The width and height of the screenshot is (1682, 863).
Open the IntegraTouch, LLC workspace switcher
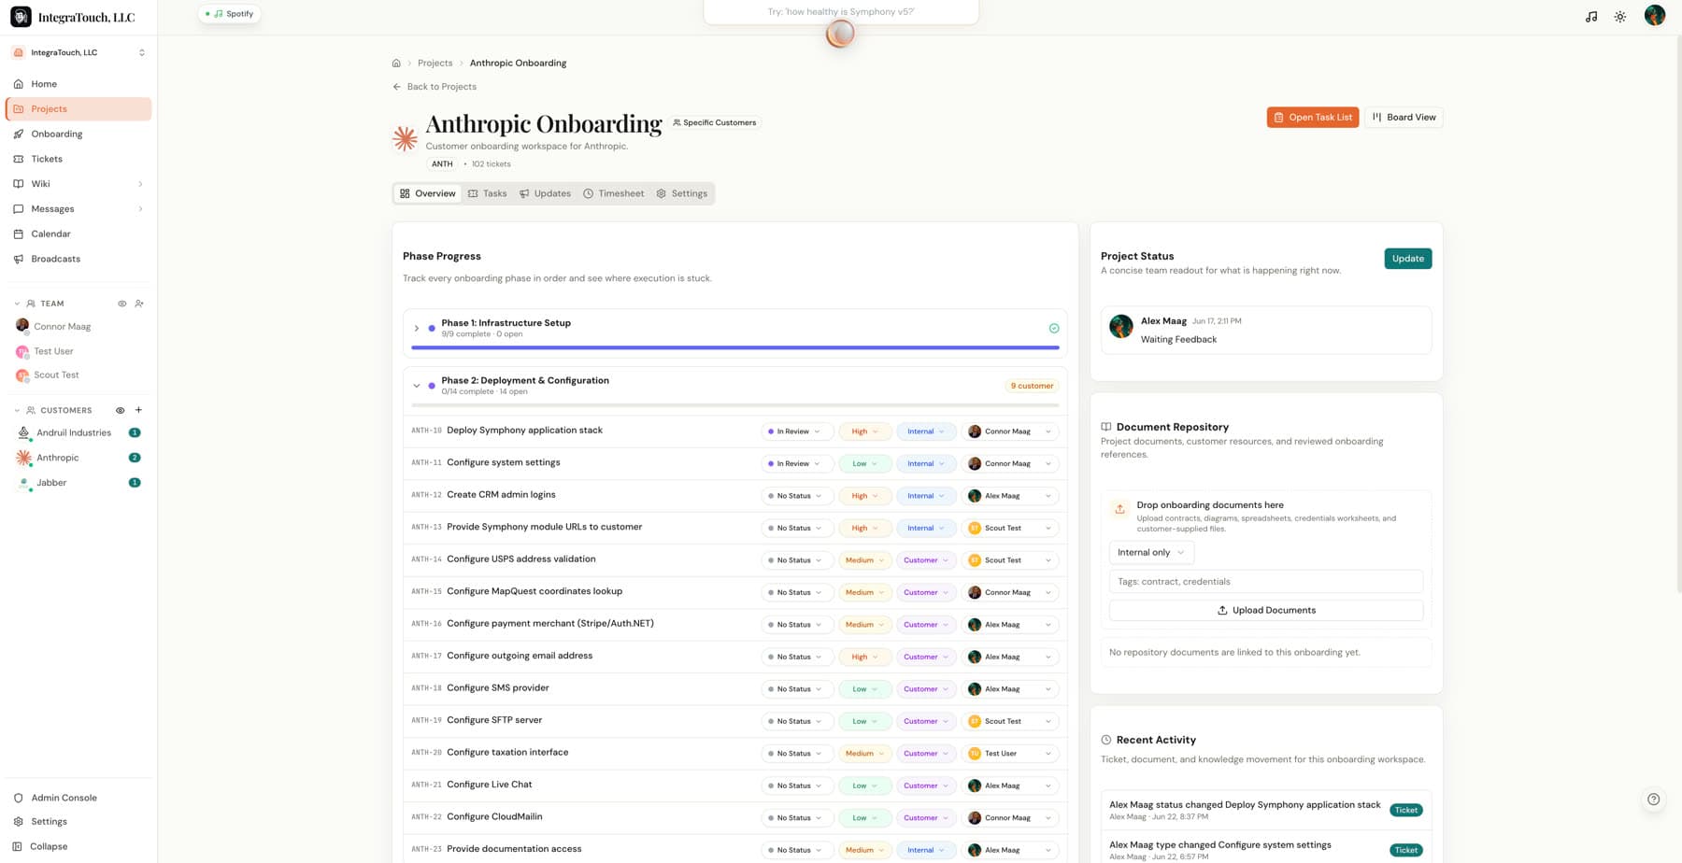78,52
